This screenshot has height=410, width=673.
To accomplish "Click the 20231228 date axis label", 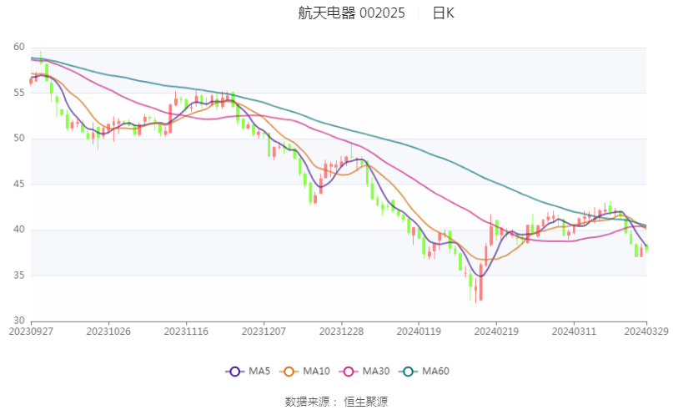I will [341, 332].
